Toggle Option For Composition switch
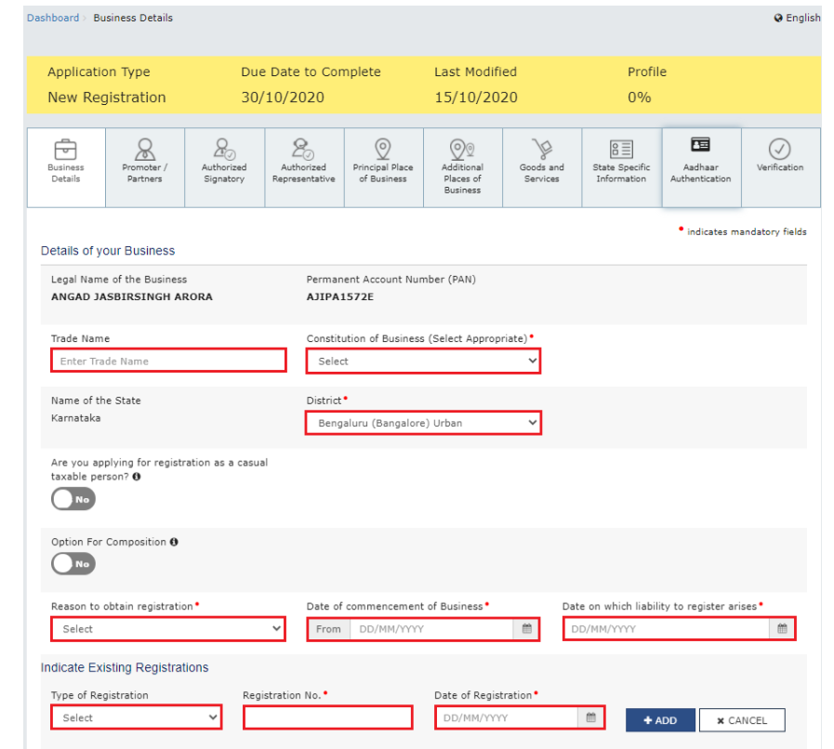The width and height of the screenshot is (834, 749). click(x=73, y=563)
